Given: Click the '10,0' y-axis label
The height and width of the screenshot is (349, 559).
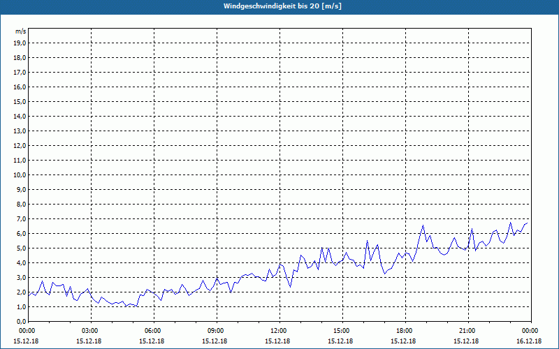Looking at the screenshot, I should [20, 175].
